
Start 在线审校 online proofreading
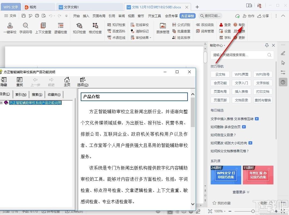[140, 25]
